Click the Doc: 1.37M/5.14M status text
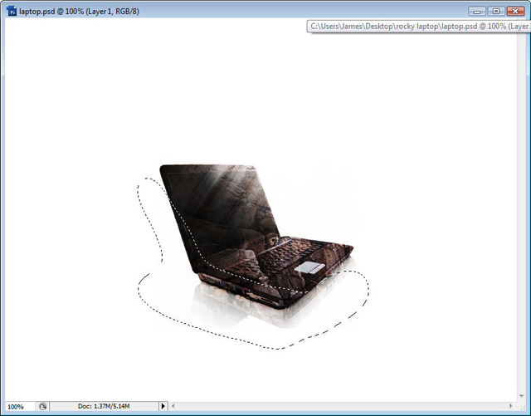 click(x=104, y=406)
